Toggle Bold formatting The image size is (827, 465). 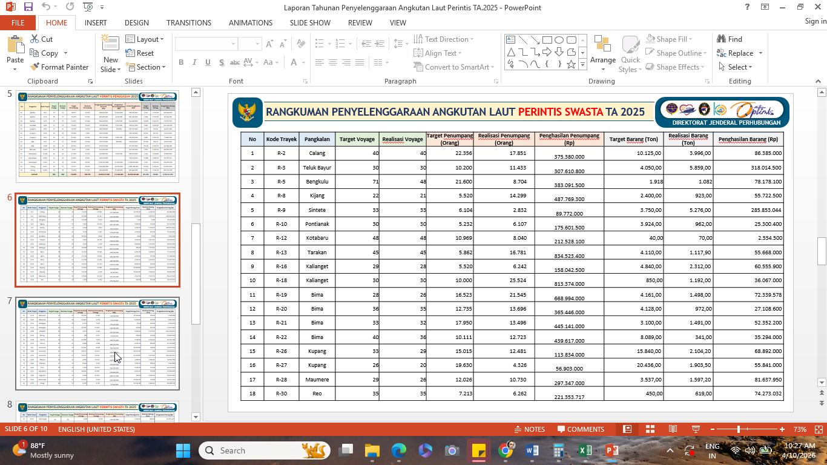pyautogui.click(x=181, y=62)
